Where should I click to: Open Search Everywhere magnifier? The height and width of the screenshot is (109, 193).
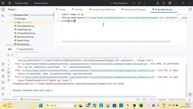163,3
